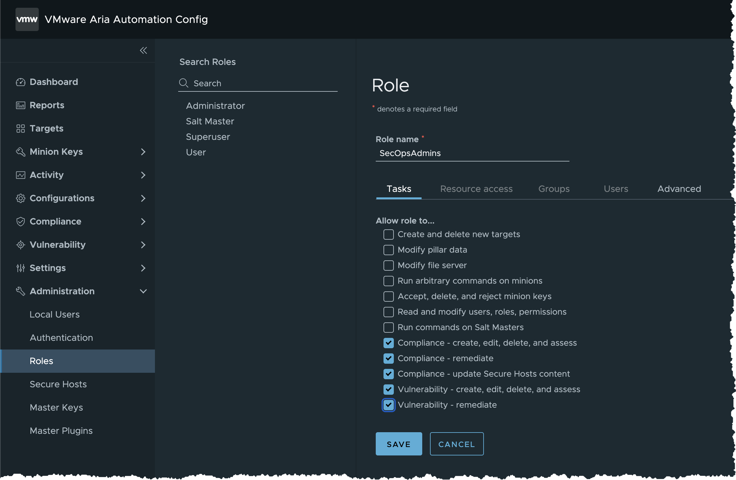Screen dimensions: 736x480
Task: Open Master Keys in the sidebar
Action: [x=56, y=408]
